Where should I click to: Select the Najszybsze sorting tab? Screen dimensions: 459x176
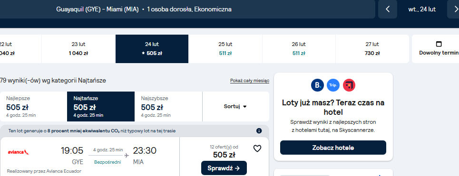(168, 107)
